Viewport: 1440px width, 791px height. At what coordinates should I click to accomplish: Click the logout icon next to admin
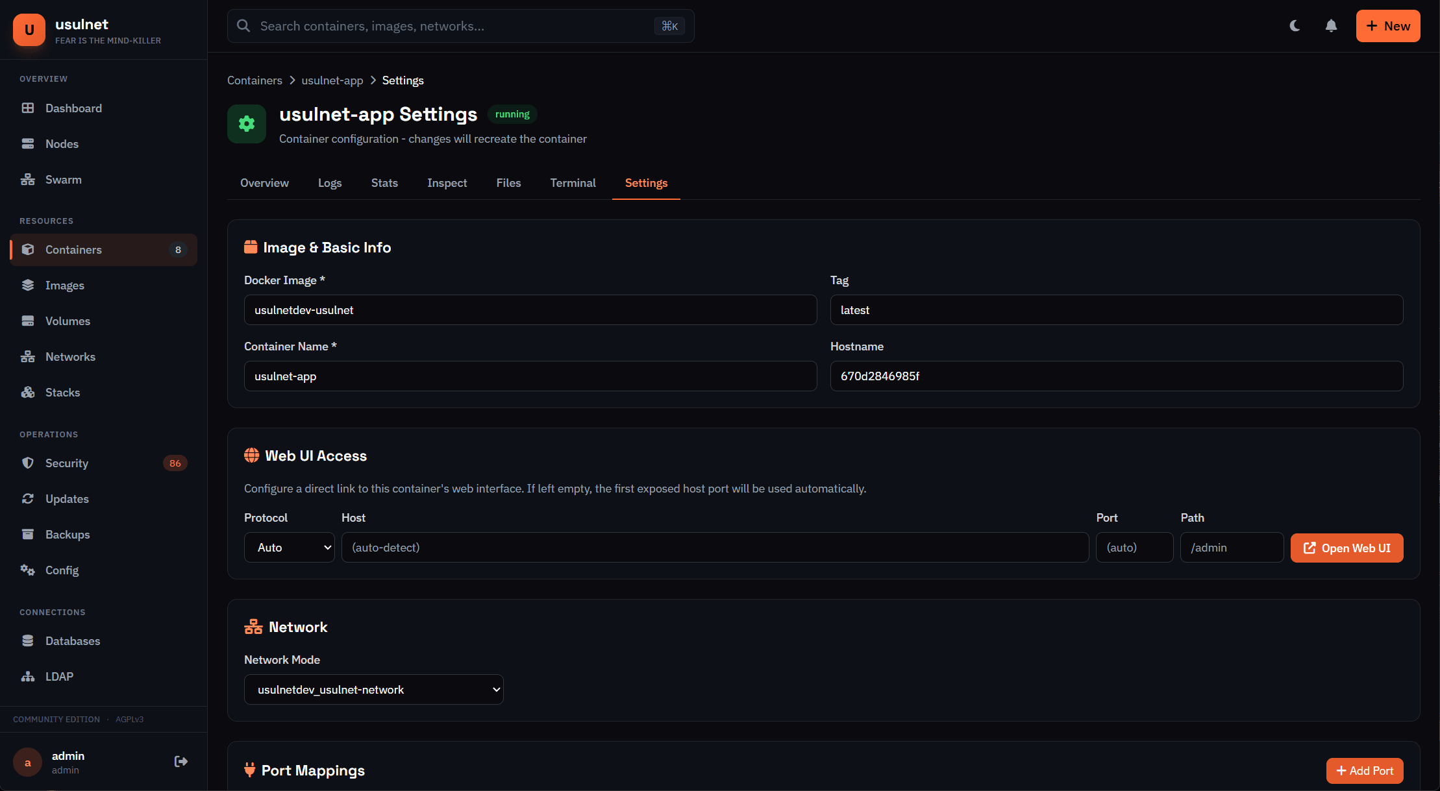tap(180, 761)
